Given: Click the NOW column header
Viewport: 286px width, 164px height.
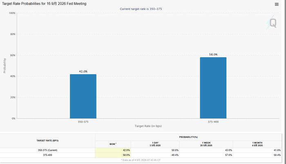Looking at the screenshot, I should tap(113, 144).
